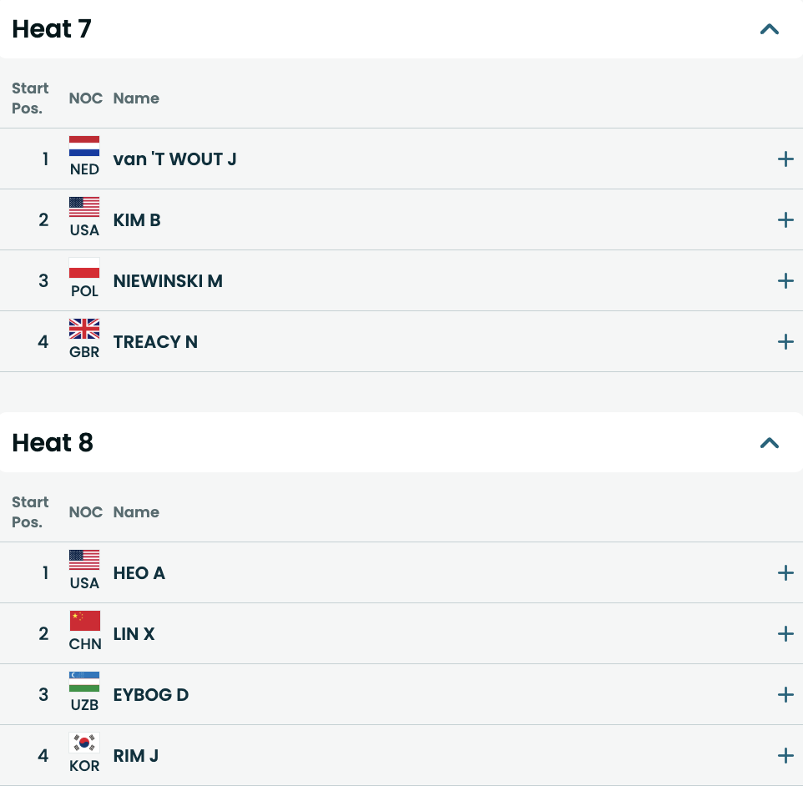
Task: Collapse the Heat 8 section
Action: [769, 443]
